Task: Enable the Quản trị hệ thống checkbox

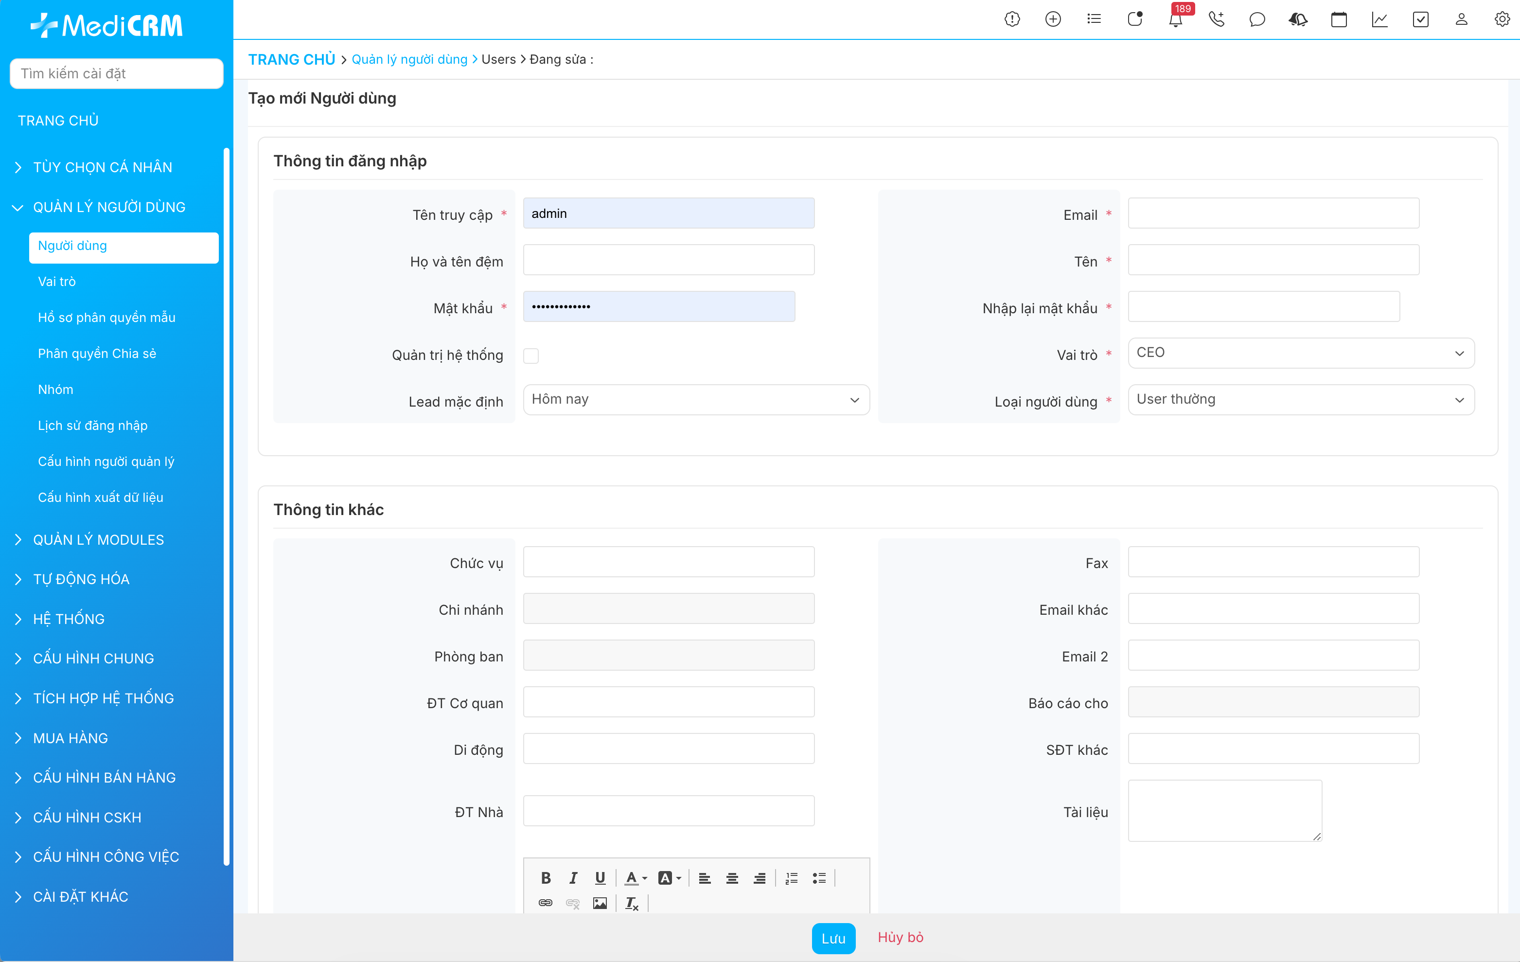Action: point(531,356)
